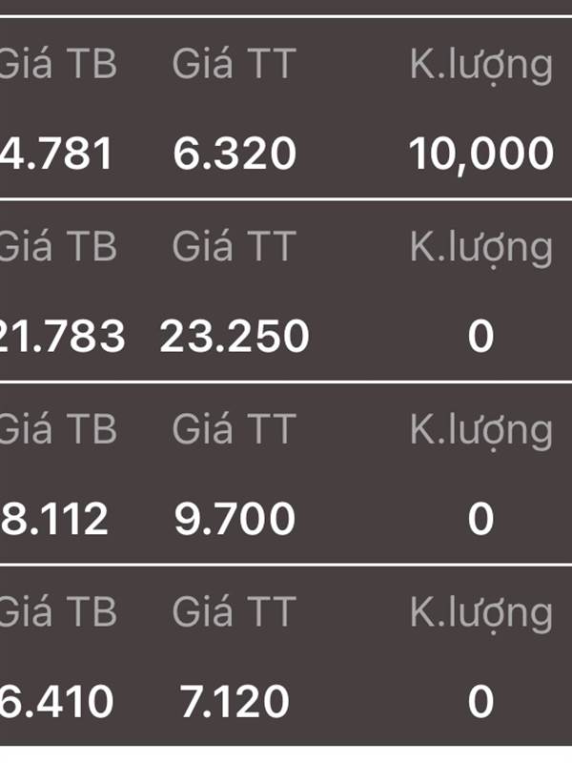Select the Giá TB label above 8.112
The width and height of the screenshot is (572, 763).
pyautogui.click(x=58, y=430)
